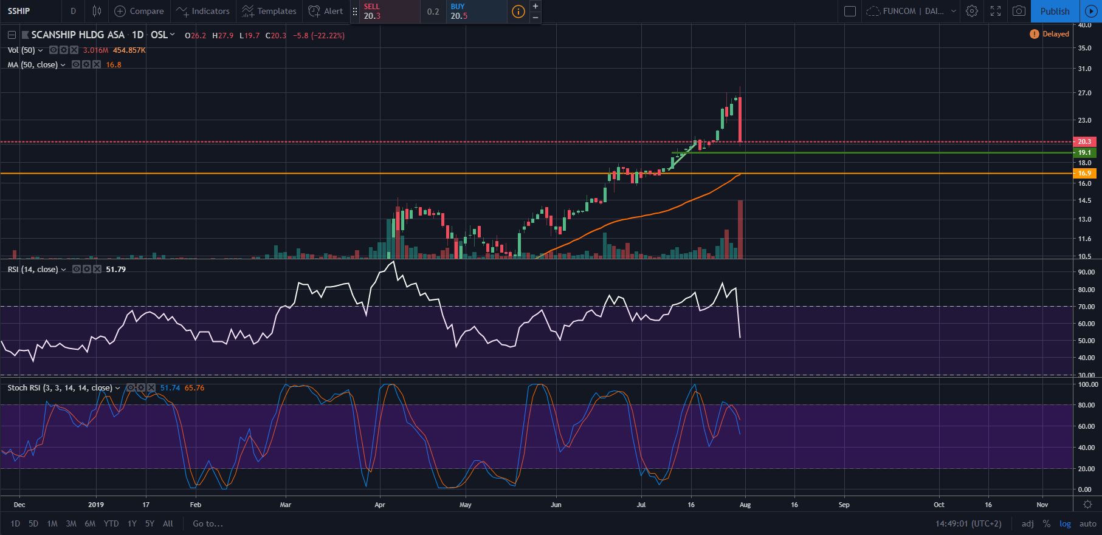Click the orange Delayed data warning icon
Image resolution: width=1102 pixels, height=535 pixels.
pyautogui.click(x=1034, y=34)
